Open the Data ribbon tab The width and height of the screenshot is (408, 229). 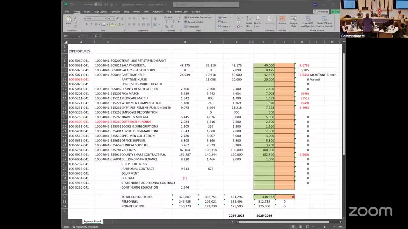(127, 11)
